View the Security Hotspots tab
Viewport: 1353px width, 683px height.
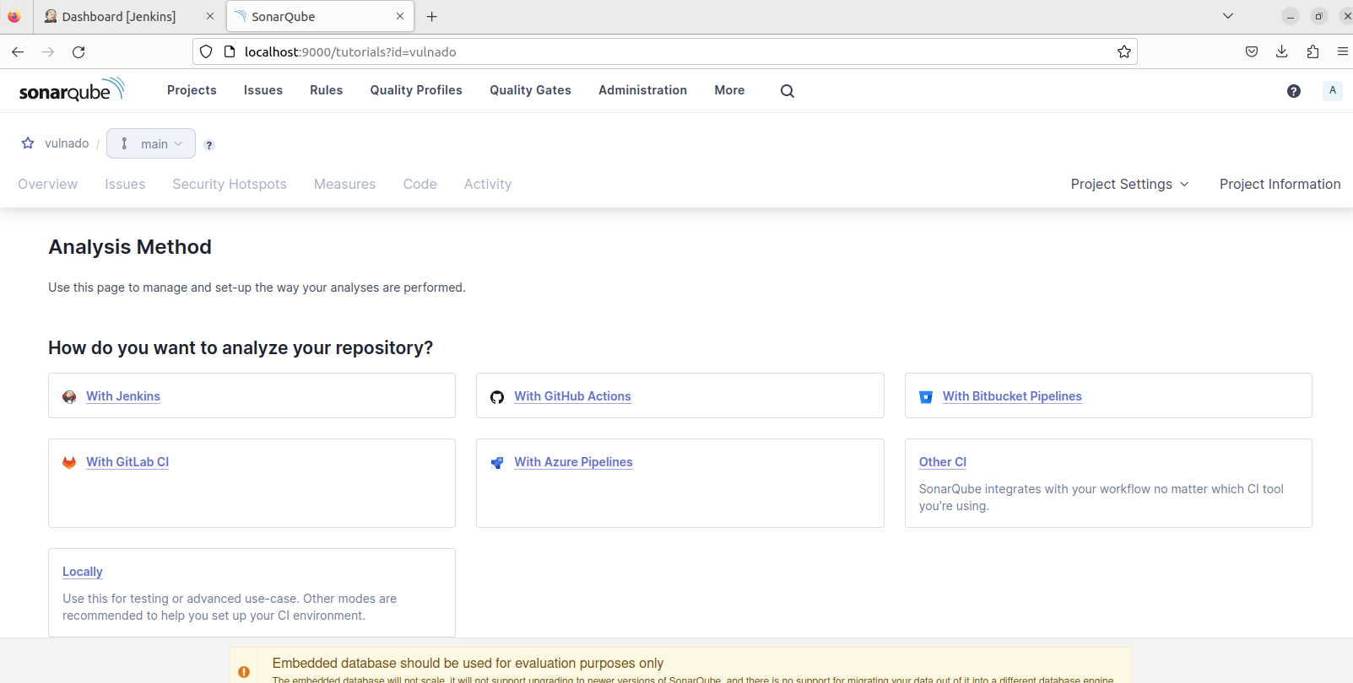tap(230, 184)
